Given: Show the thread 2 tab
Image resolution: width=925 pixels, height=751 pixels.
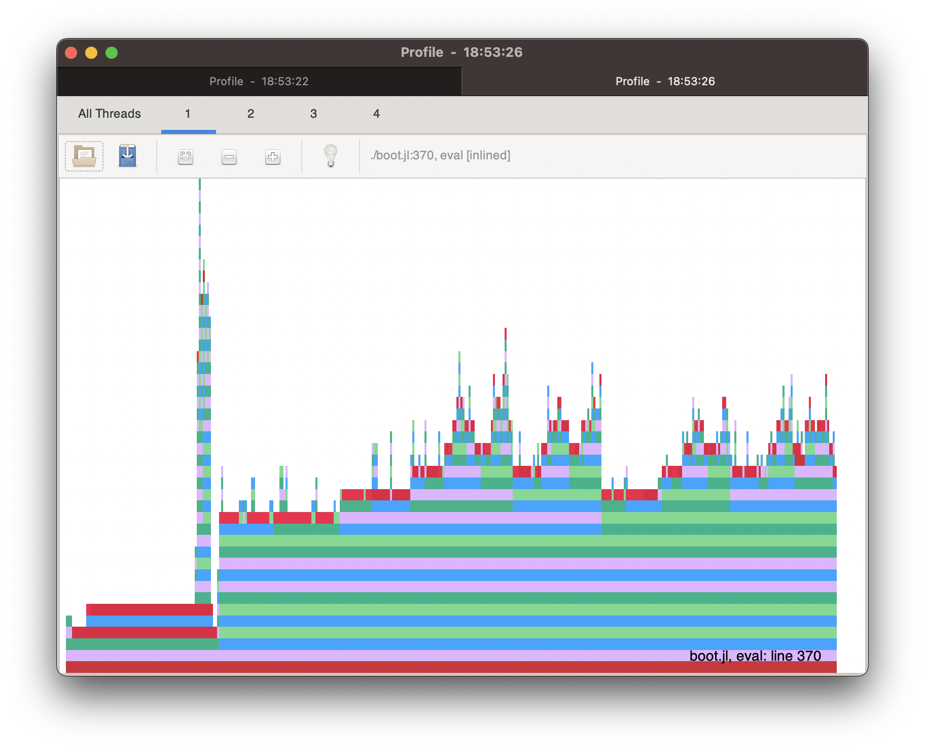Looking at the screenshot, I should pyautogui.click(x=251, y=114).
